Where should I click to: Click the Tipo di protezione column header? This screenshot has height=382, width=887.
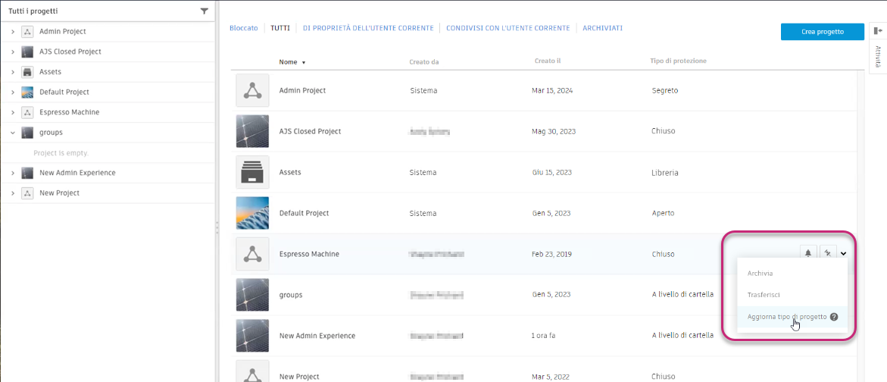coord(678,61)
